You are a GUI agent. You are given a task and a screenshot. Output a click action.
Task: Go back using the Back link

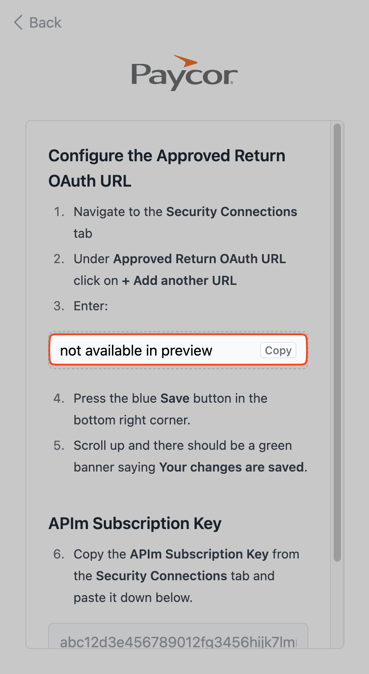point(45,23)
